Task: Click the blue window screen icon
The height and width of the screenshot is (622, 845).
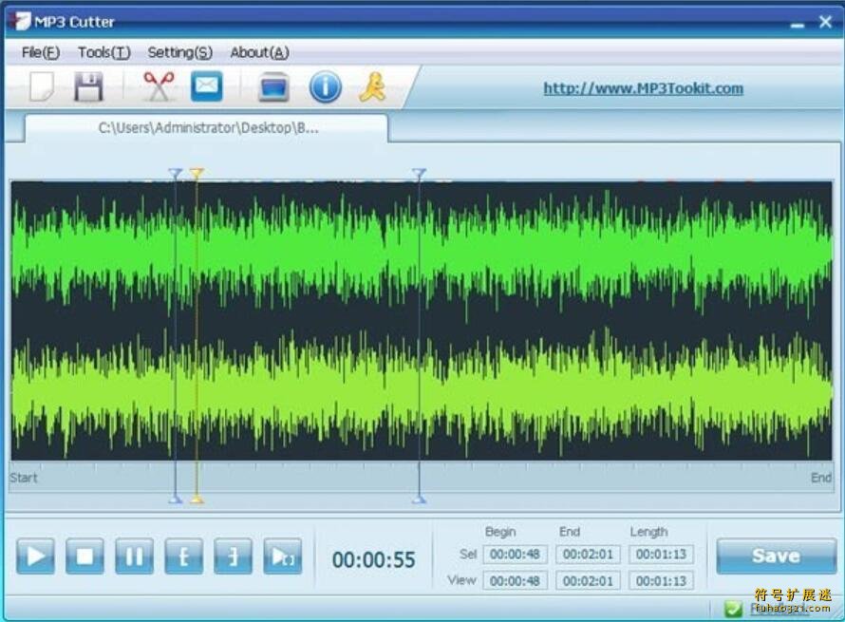Action: (x=273, y=87)
